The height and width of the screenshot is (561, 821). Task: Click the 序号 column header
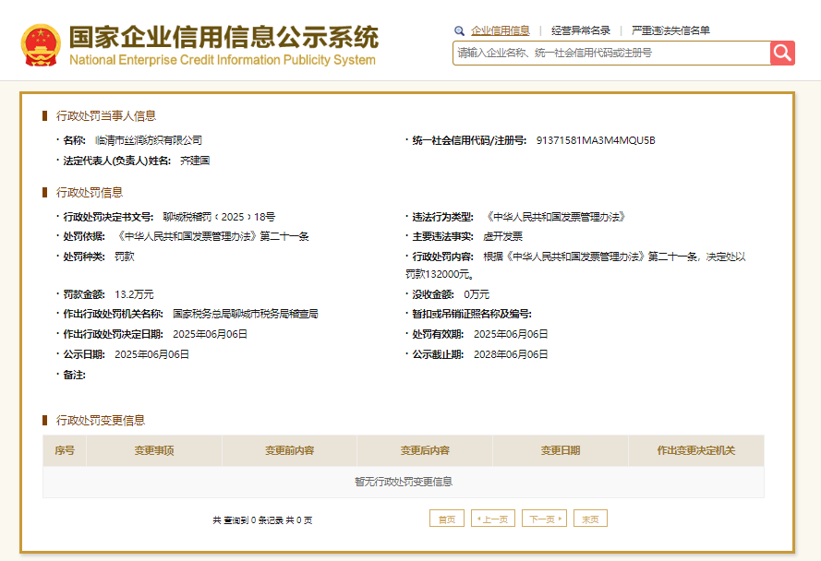pyautogui.click(x=65, y=450)
